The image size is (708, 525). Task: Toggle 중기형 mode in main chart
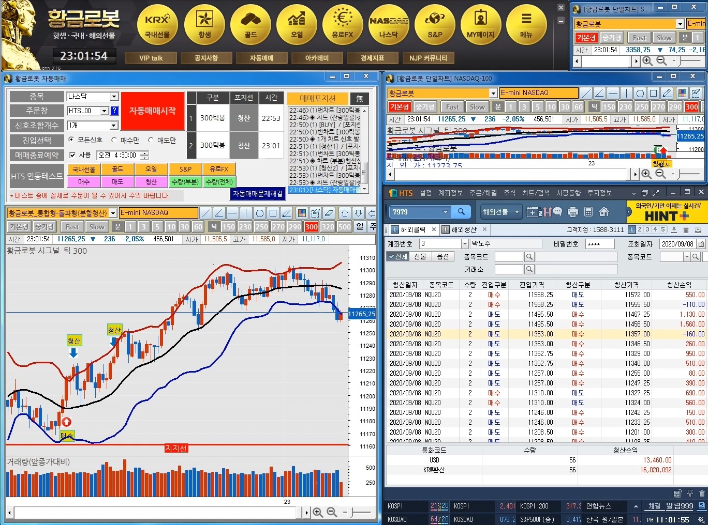pos(45,227)
